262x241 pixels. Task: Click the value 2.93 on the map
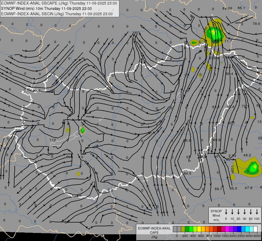(x=232, y=156)
